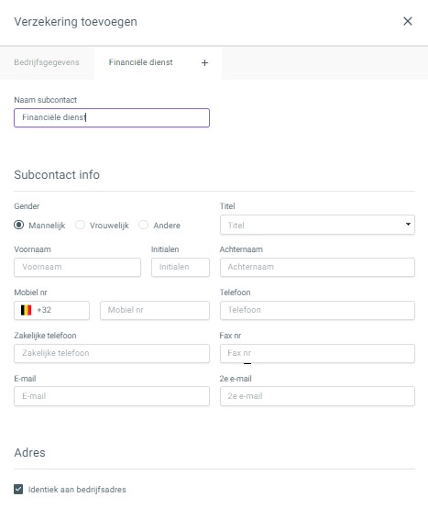The width and height of the screenshot is (428, 508).
Task: Select the Fax nr input field
Action: coord(317,353)
